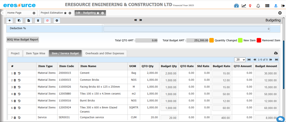
Task: Click the cloud download icon above table
Action: click(276, 53)
